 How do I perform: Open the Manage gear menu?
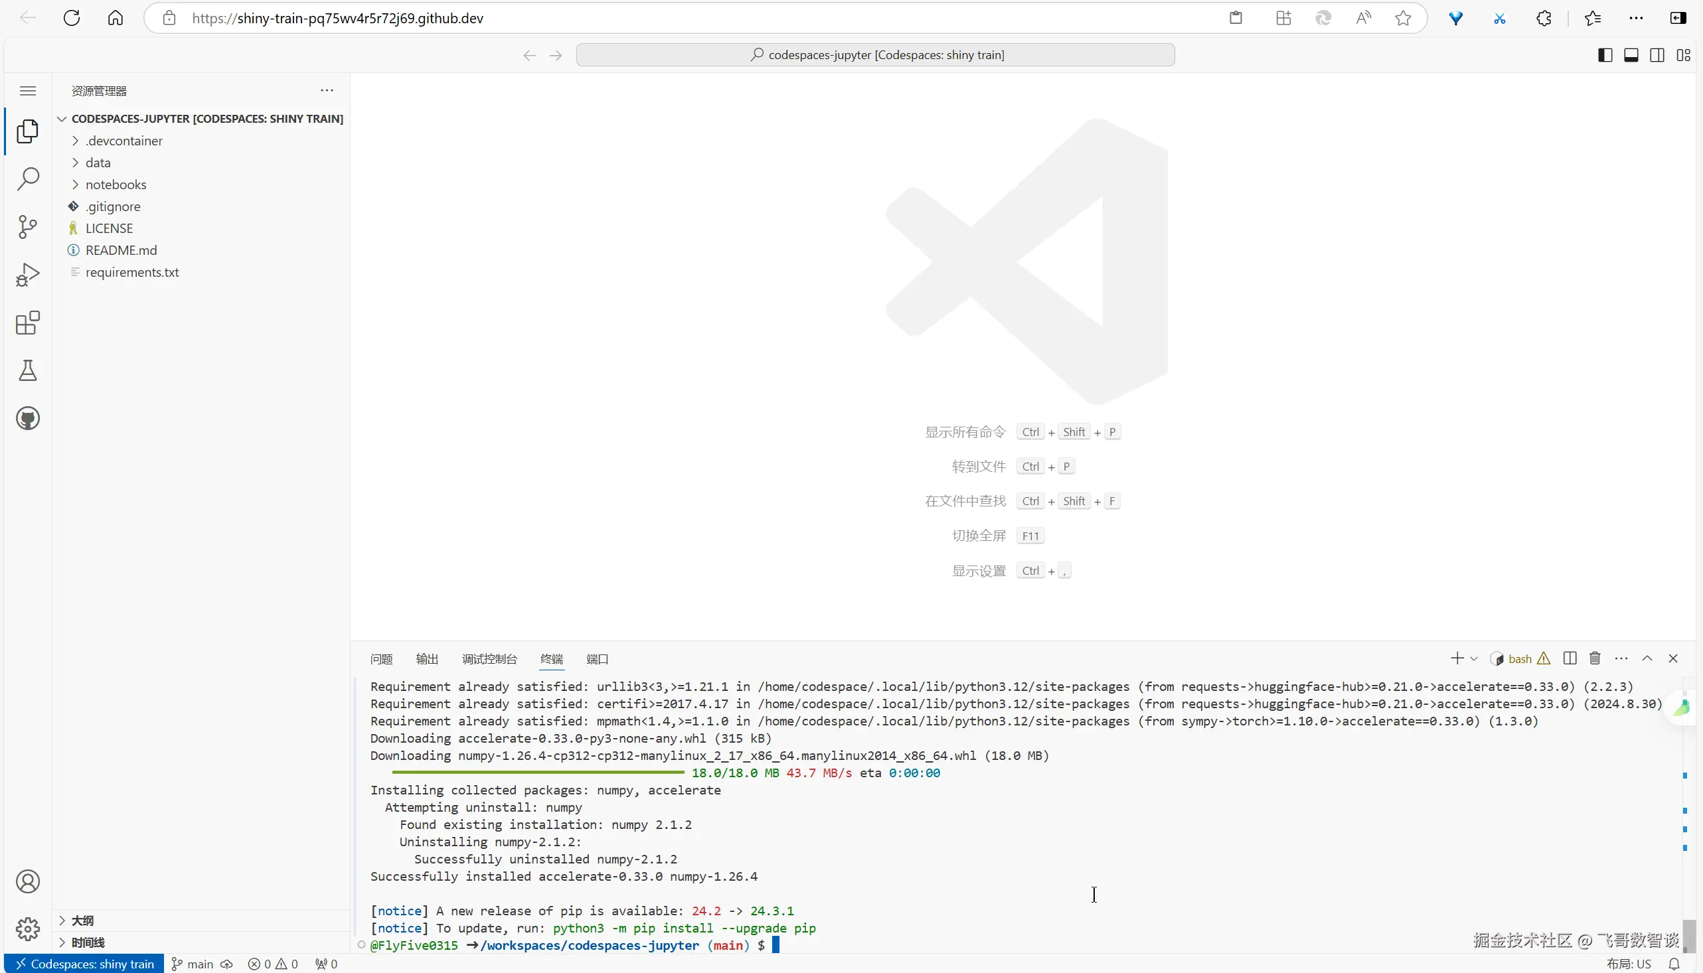(27, 929)
